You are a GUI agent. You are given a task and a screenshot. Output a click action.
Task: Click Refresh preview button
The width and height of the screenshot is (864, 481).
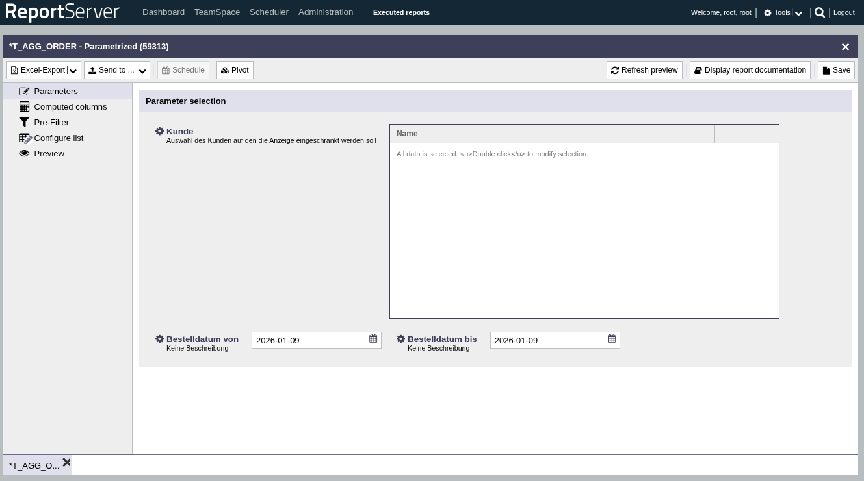(644, 70)
